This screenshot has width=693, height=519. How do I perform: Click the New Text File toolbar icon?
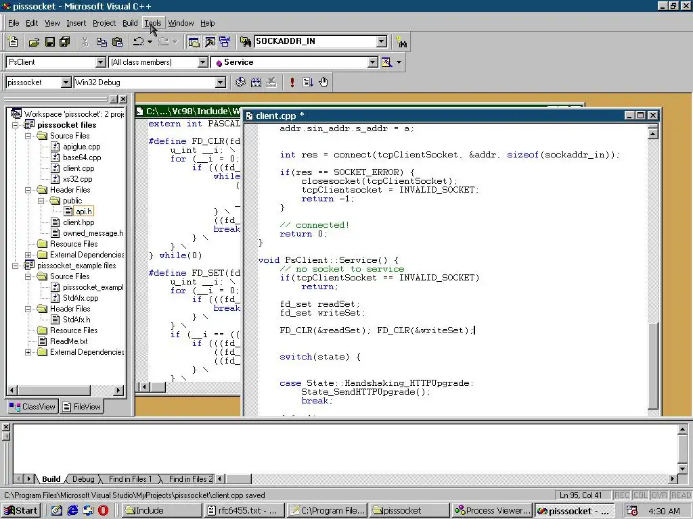[x=14, y=41]
